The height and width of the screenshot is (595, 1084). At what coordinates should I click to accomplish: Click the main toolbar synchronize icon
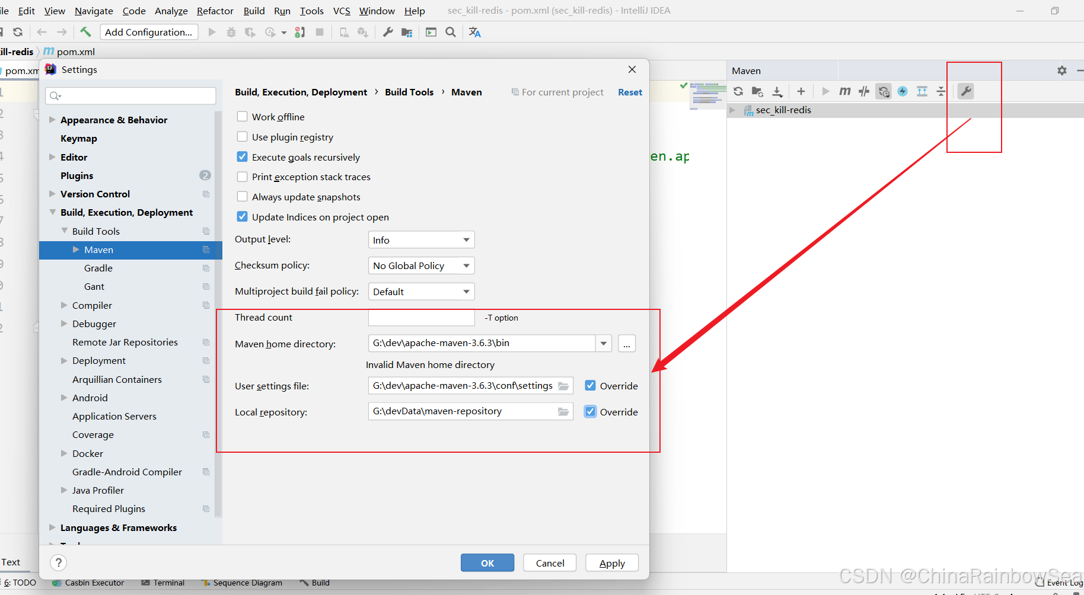point(18,32)
